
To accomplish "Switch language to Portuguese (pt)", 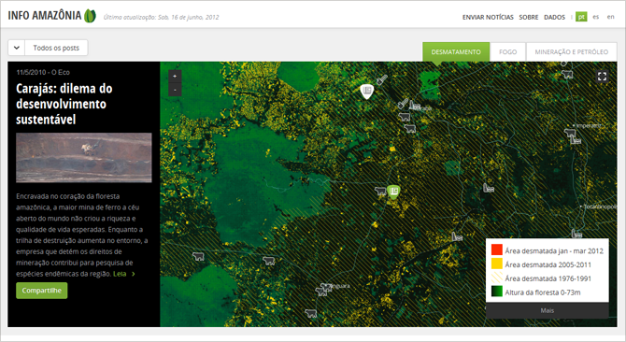I will click(581, 17).
